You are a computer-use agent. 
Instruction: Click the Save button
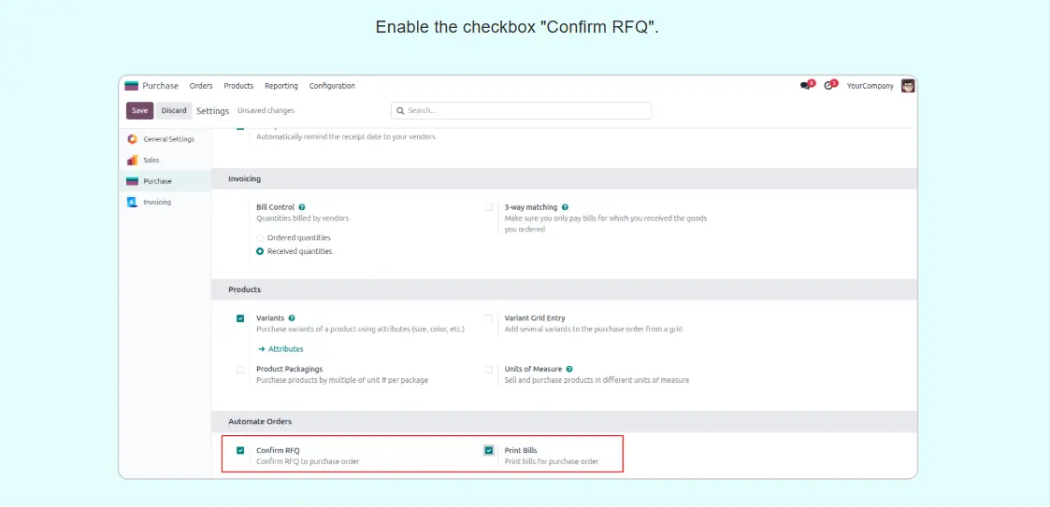[139, 110]
